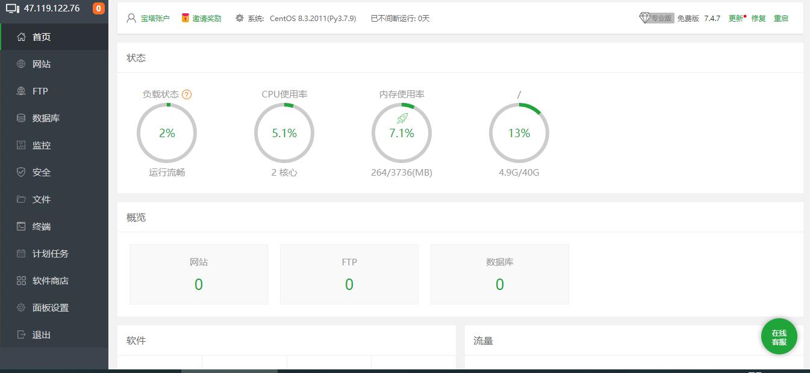Click the 宝塔账户 link
Image resolution: width=810 pixels, height=373 pixels.
pyautogui.click(x=155, y=18)
